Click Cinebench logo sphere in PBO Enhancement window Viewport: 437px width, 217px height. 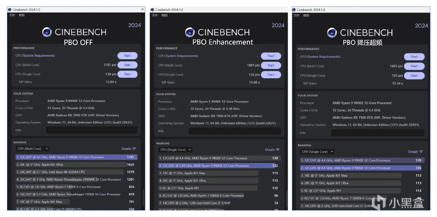coord(190,32)
